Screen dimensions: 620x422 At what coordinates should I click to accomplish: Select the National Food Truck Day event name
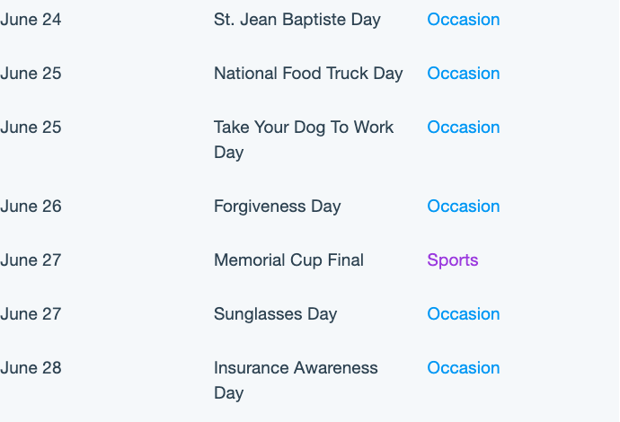pyautogui.click(x=308, y=74)
